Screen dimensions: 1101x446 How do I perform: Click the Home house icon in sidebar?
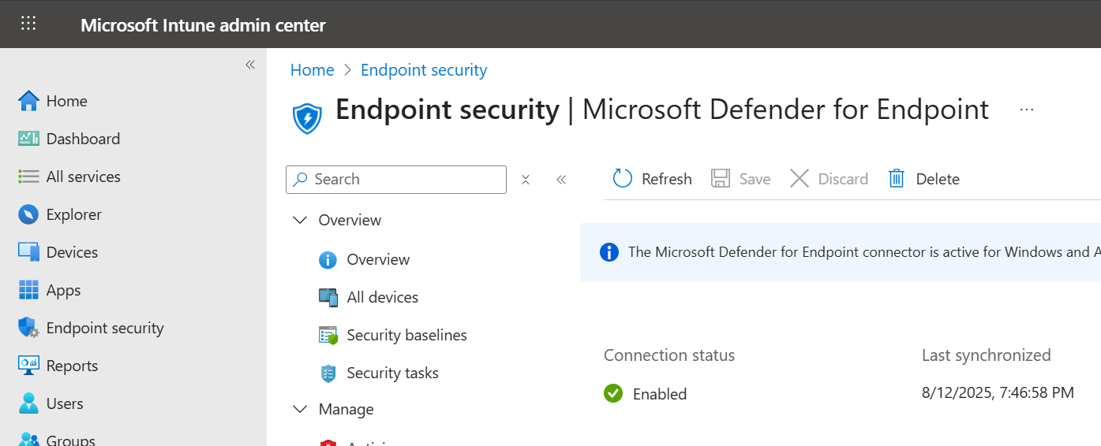[x=28, y=101]
